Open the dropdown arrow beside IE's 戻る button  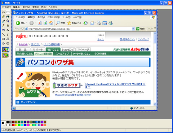coord(27,23)
